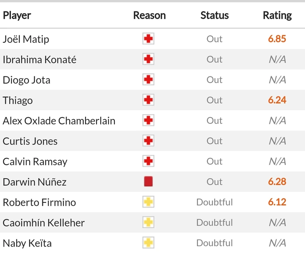
Task: Click the injury icon beside Joël Matip
Action: pyautogui.click(x=148, y=39)
